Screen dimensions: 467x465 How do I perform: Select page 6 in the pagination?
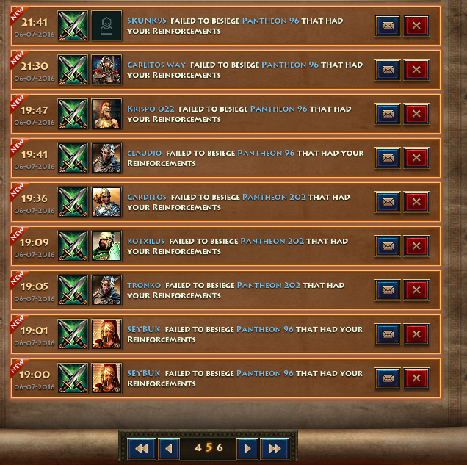click(x=220, y=447)
